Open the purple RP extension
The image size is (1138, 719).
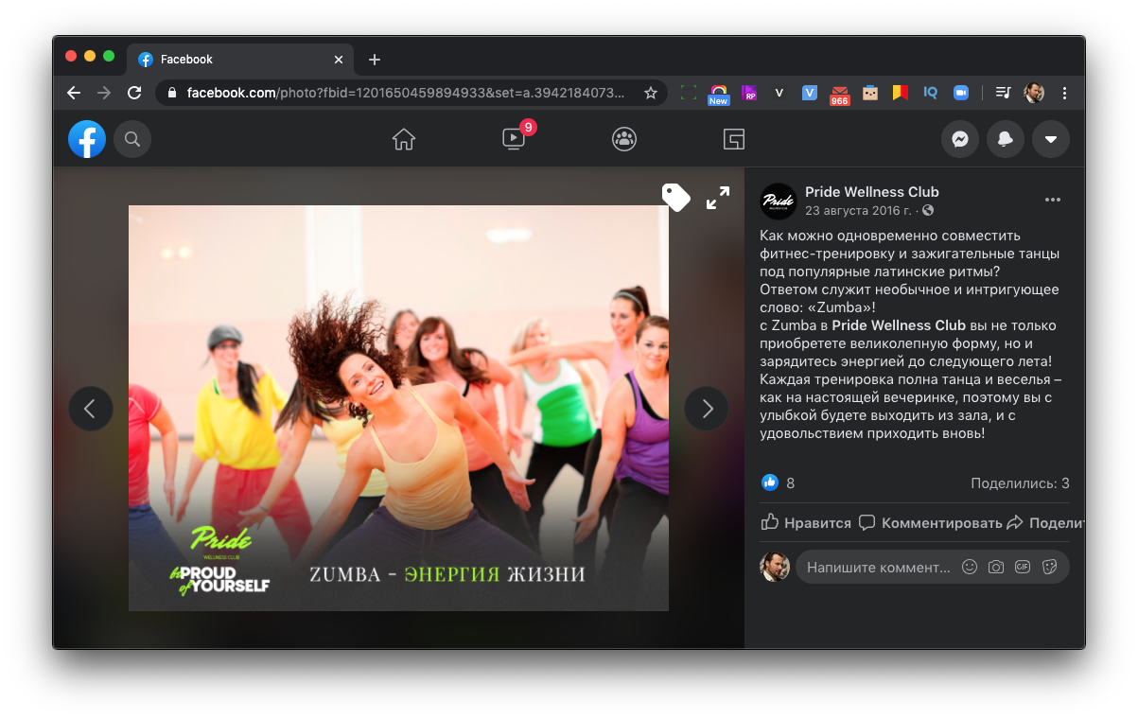[749, 93]
